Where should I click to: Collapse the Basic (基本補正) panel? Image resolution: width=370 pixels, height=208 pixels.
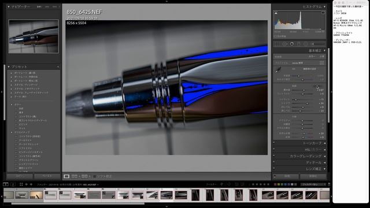click(x=324, y=50)
